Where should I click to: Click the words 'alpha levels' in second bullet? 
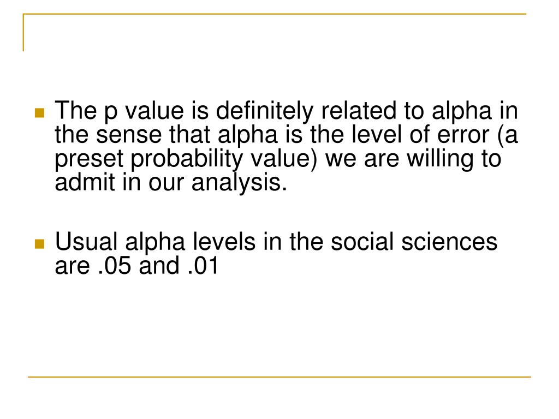pos(190,242)
